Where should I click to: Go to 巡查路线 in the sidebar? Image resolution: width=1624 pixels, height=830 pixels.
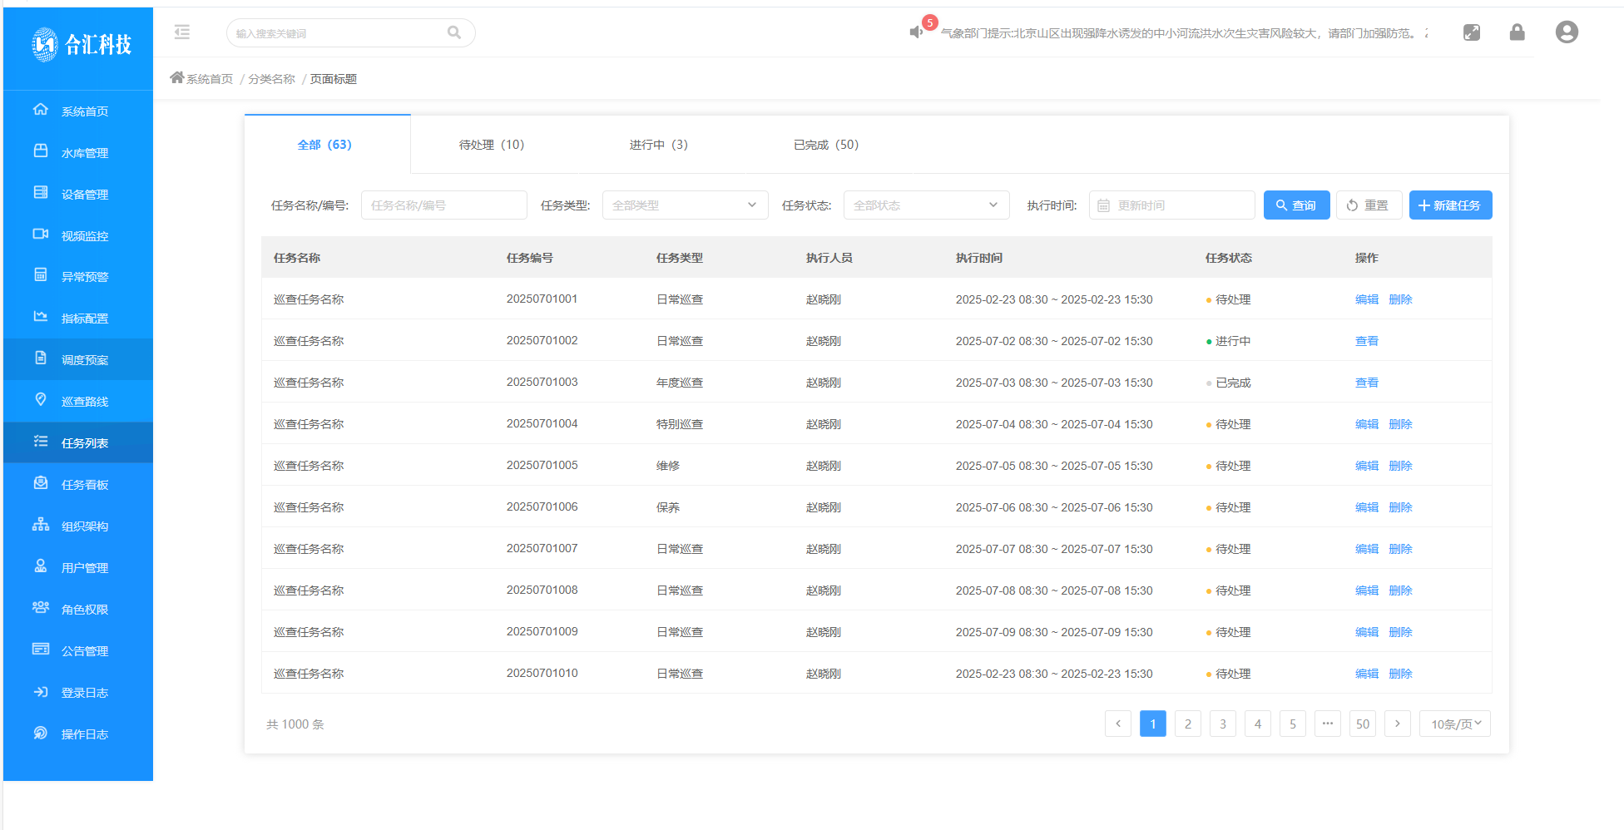tap(84, 402)
